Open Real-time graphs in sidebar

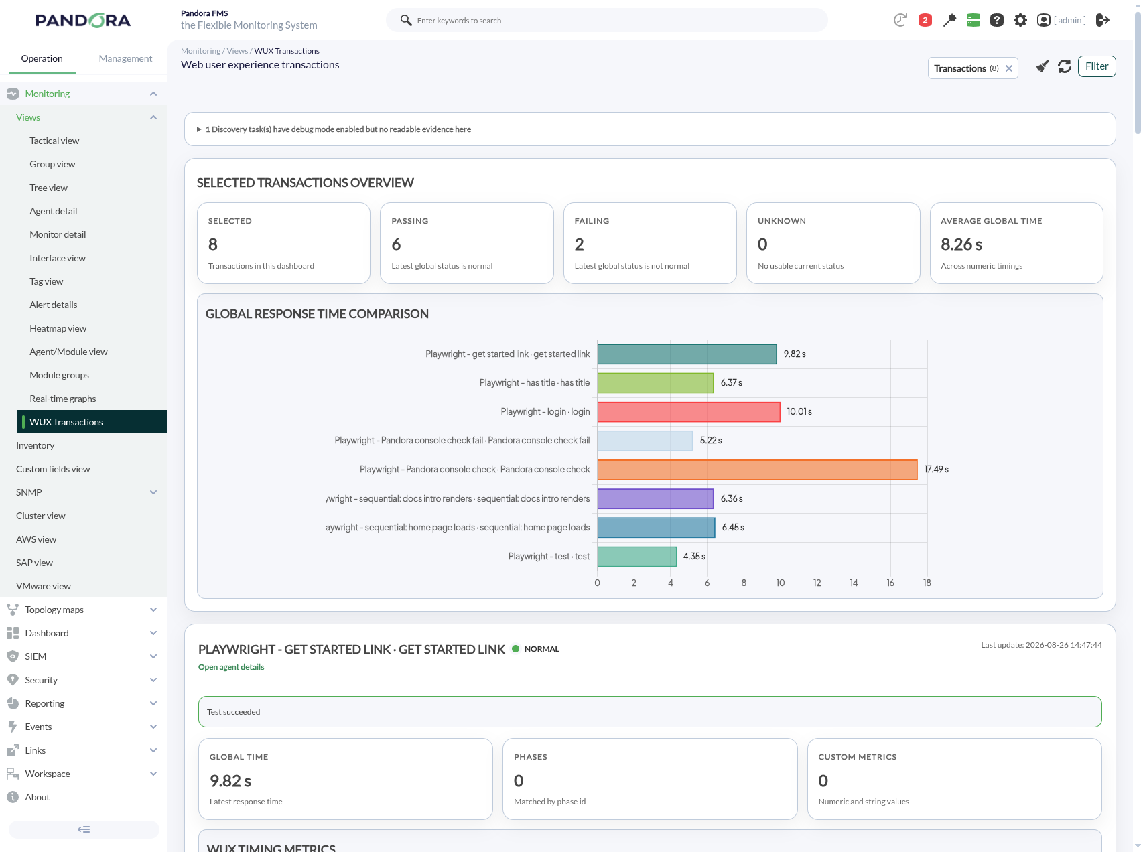63,399
